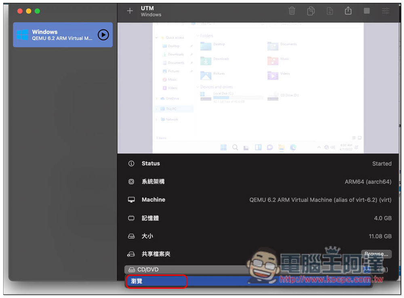The height and width of the screenshot is (298, 404).
Task: Click the 4.0 GB memory value
Action: (383, 218)
